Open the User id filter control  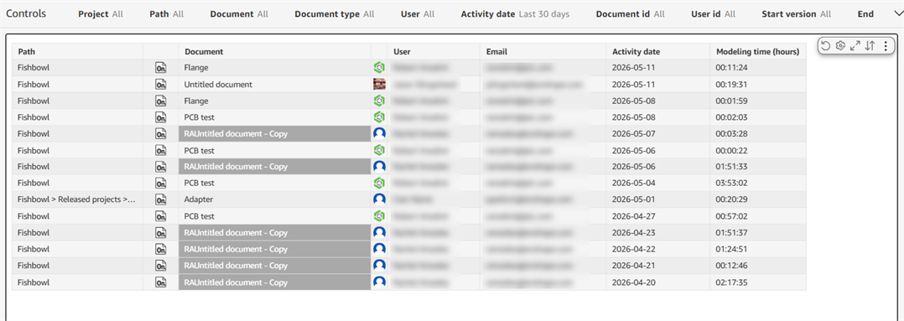tap(713, 14)
